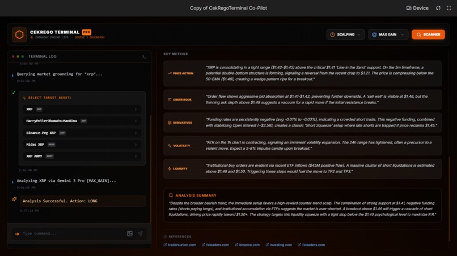Click the chevron on the XRP ARMY row
Screen dimensions: 457x256
click(x=136, y=156)
